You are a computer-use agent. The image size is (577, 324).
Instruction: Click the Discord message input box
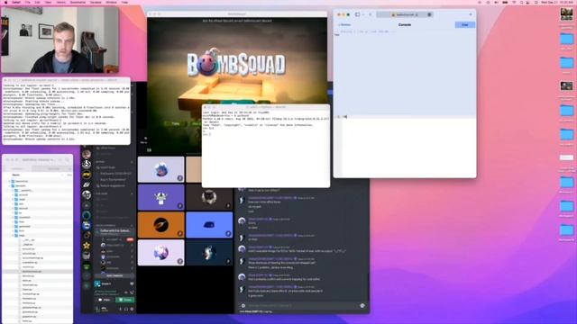302,305
